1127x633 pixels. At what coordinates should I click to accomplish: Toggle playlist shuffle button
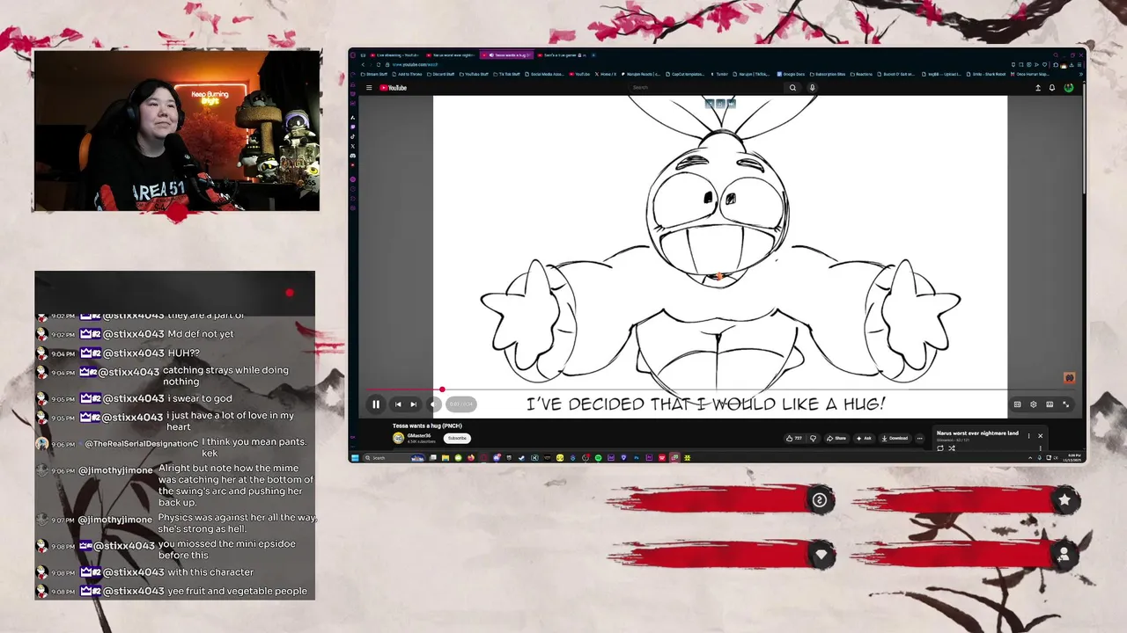click(x=952, y=448)
